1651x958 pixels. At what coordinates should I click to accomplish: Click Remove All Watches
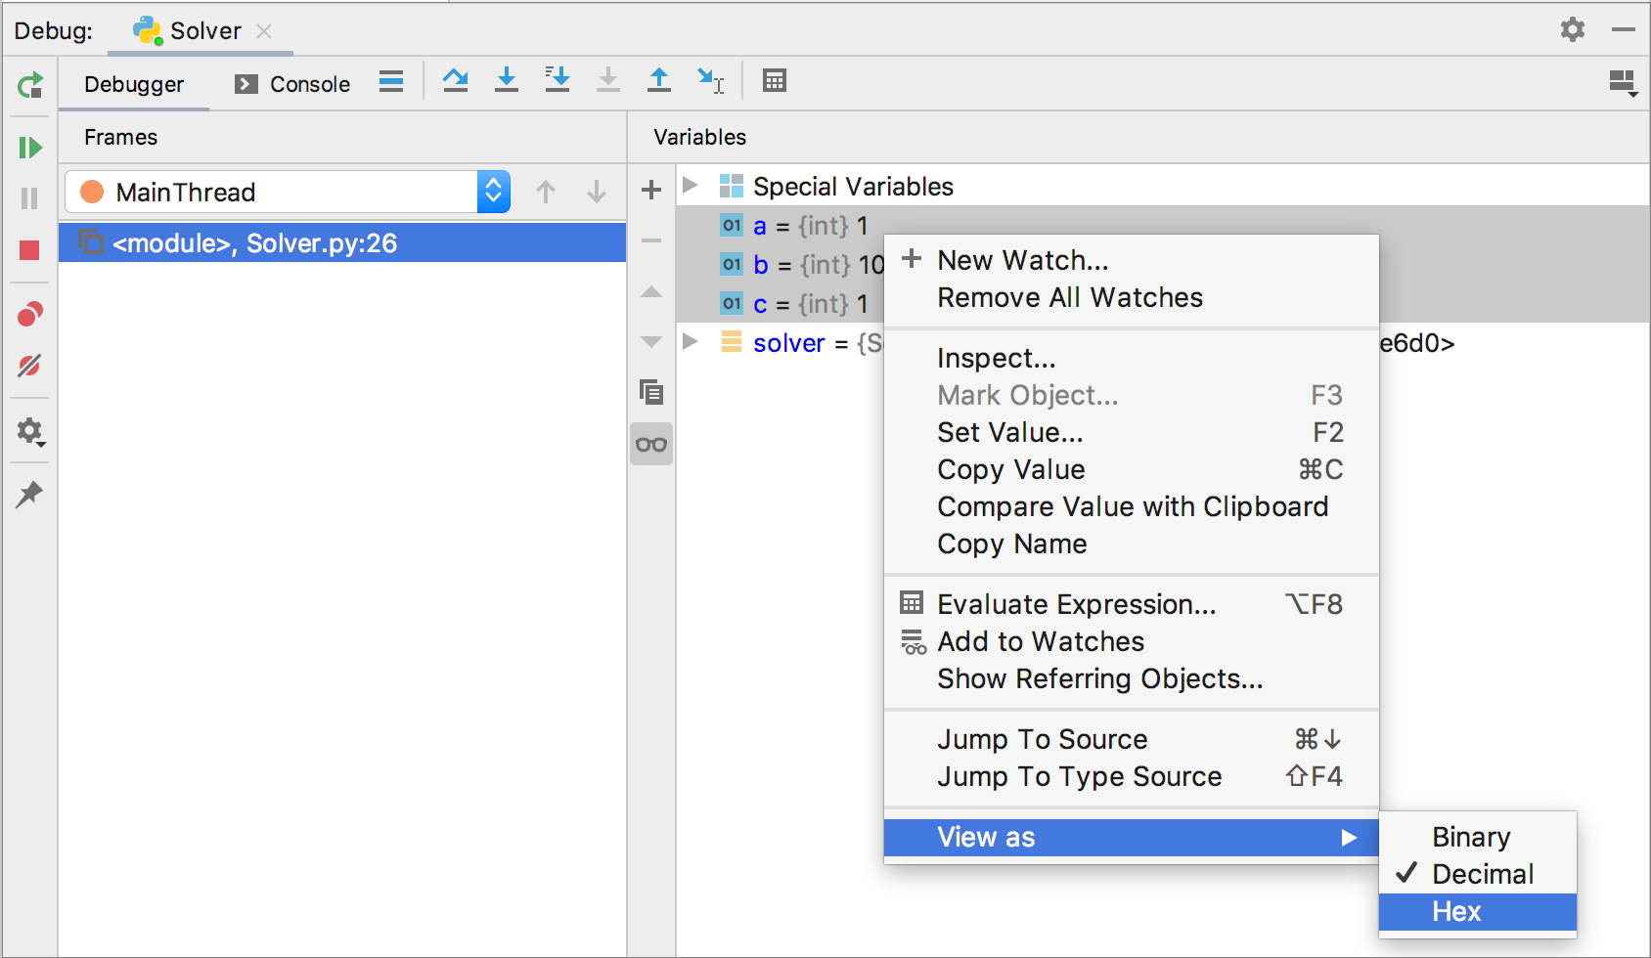point(1069,297)
